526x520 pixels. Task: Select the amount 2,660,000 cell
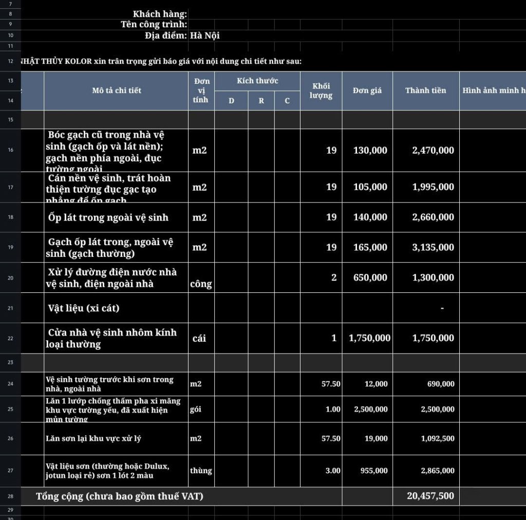tap(426, 217)
